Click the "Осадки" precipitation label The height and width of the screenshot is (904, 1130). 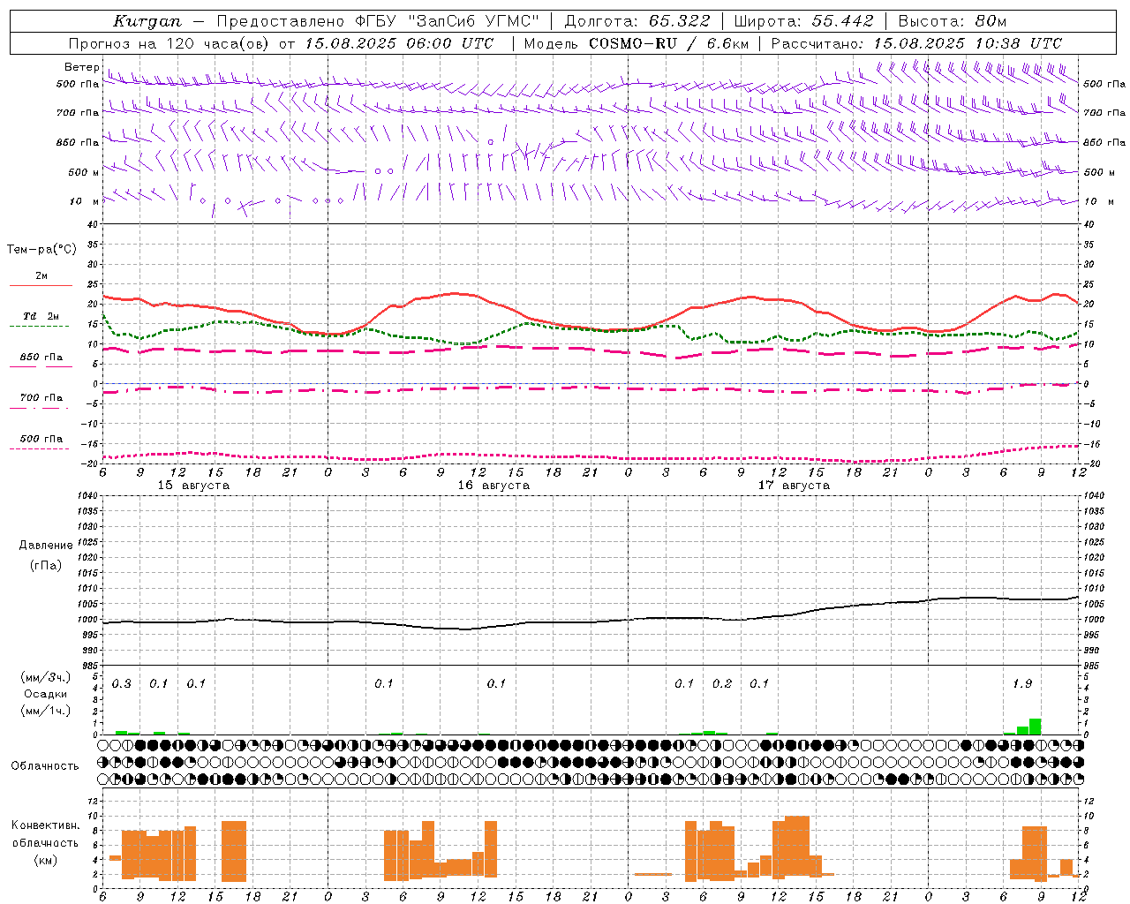pyautogui.click(x=45, y=694)
